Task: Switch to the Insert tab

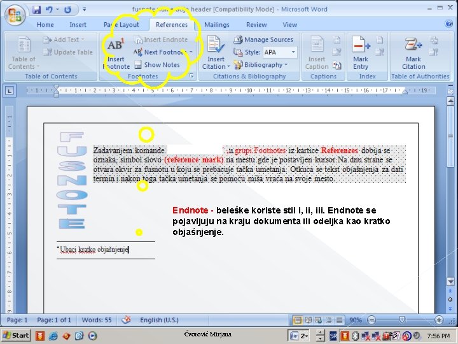Action: click(x=78, y=25)
